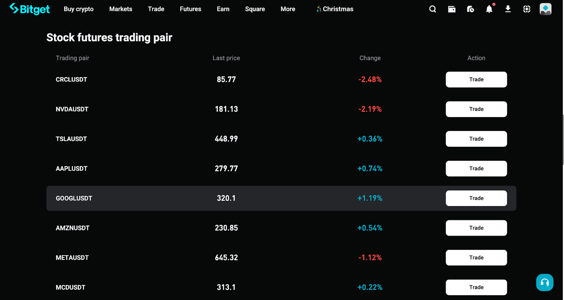Open the Earn menu

223,9
